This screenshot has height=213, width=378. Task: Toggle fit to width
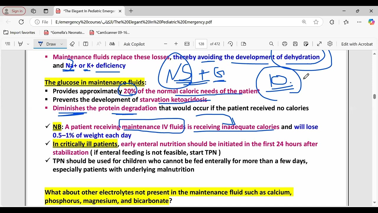pos(187,44)
